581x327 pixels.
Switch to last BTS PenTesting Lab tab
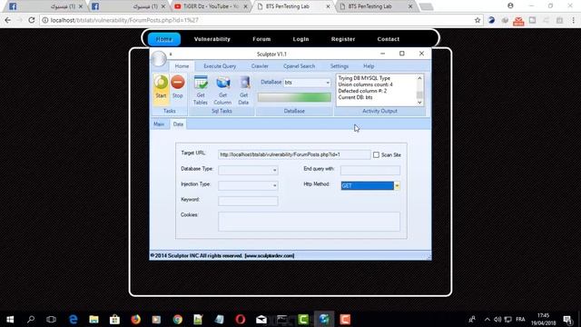click(x=376, y=6)
